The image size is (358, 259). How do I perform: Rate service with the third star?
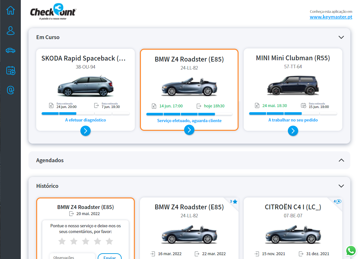[85, 241]
